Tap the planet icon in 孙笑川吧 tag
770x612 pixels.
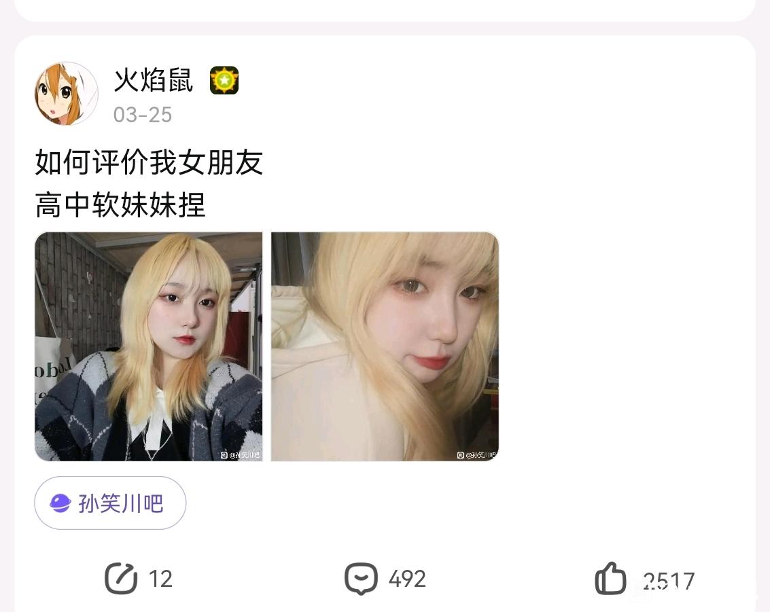[x=60, y=503]
